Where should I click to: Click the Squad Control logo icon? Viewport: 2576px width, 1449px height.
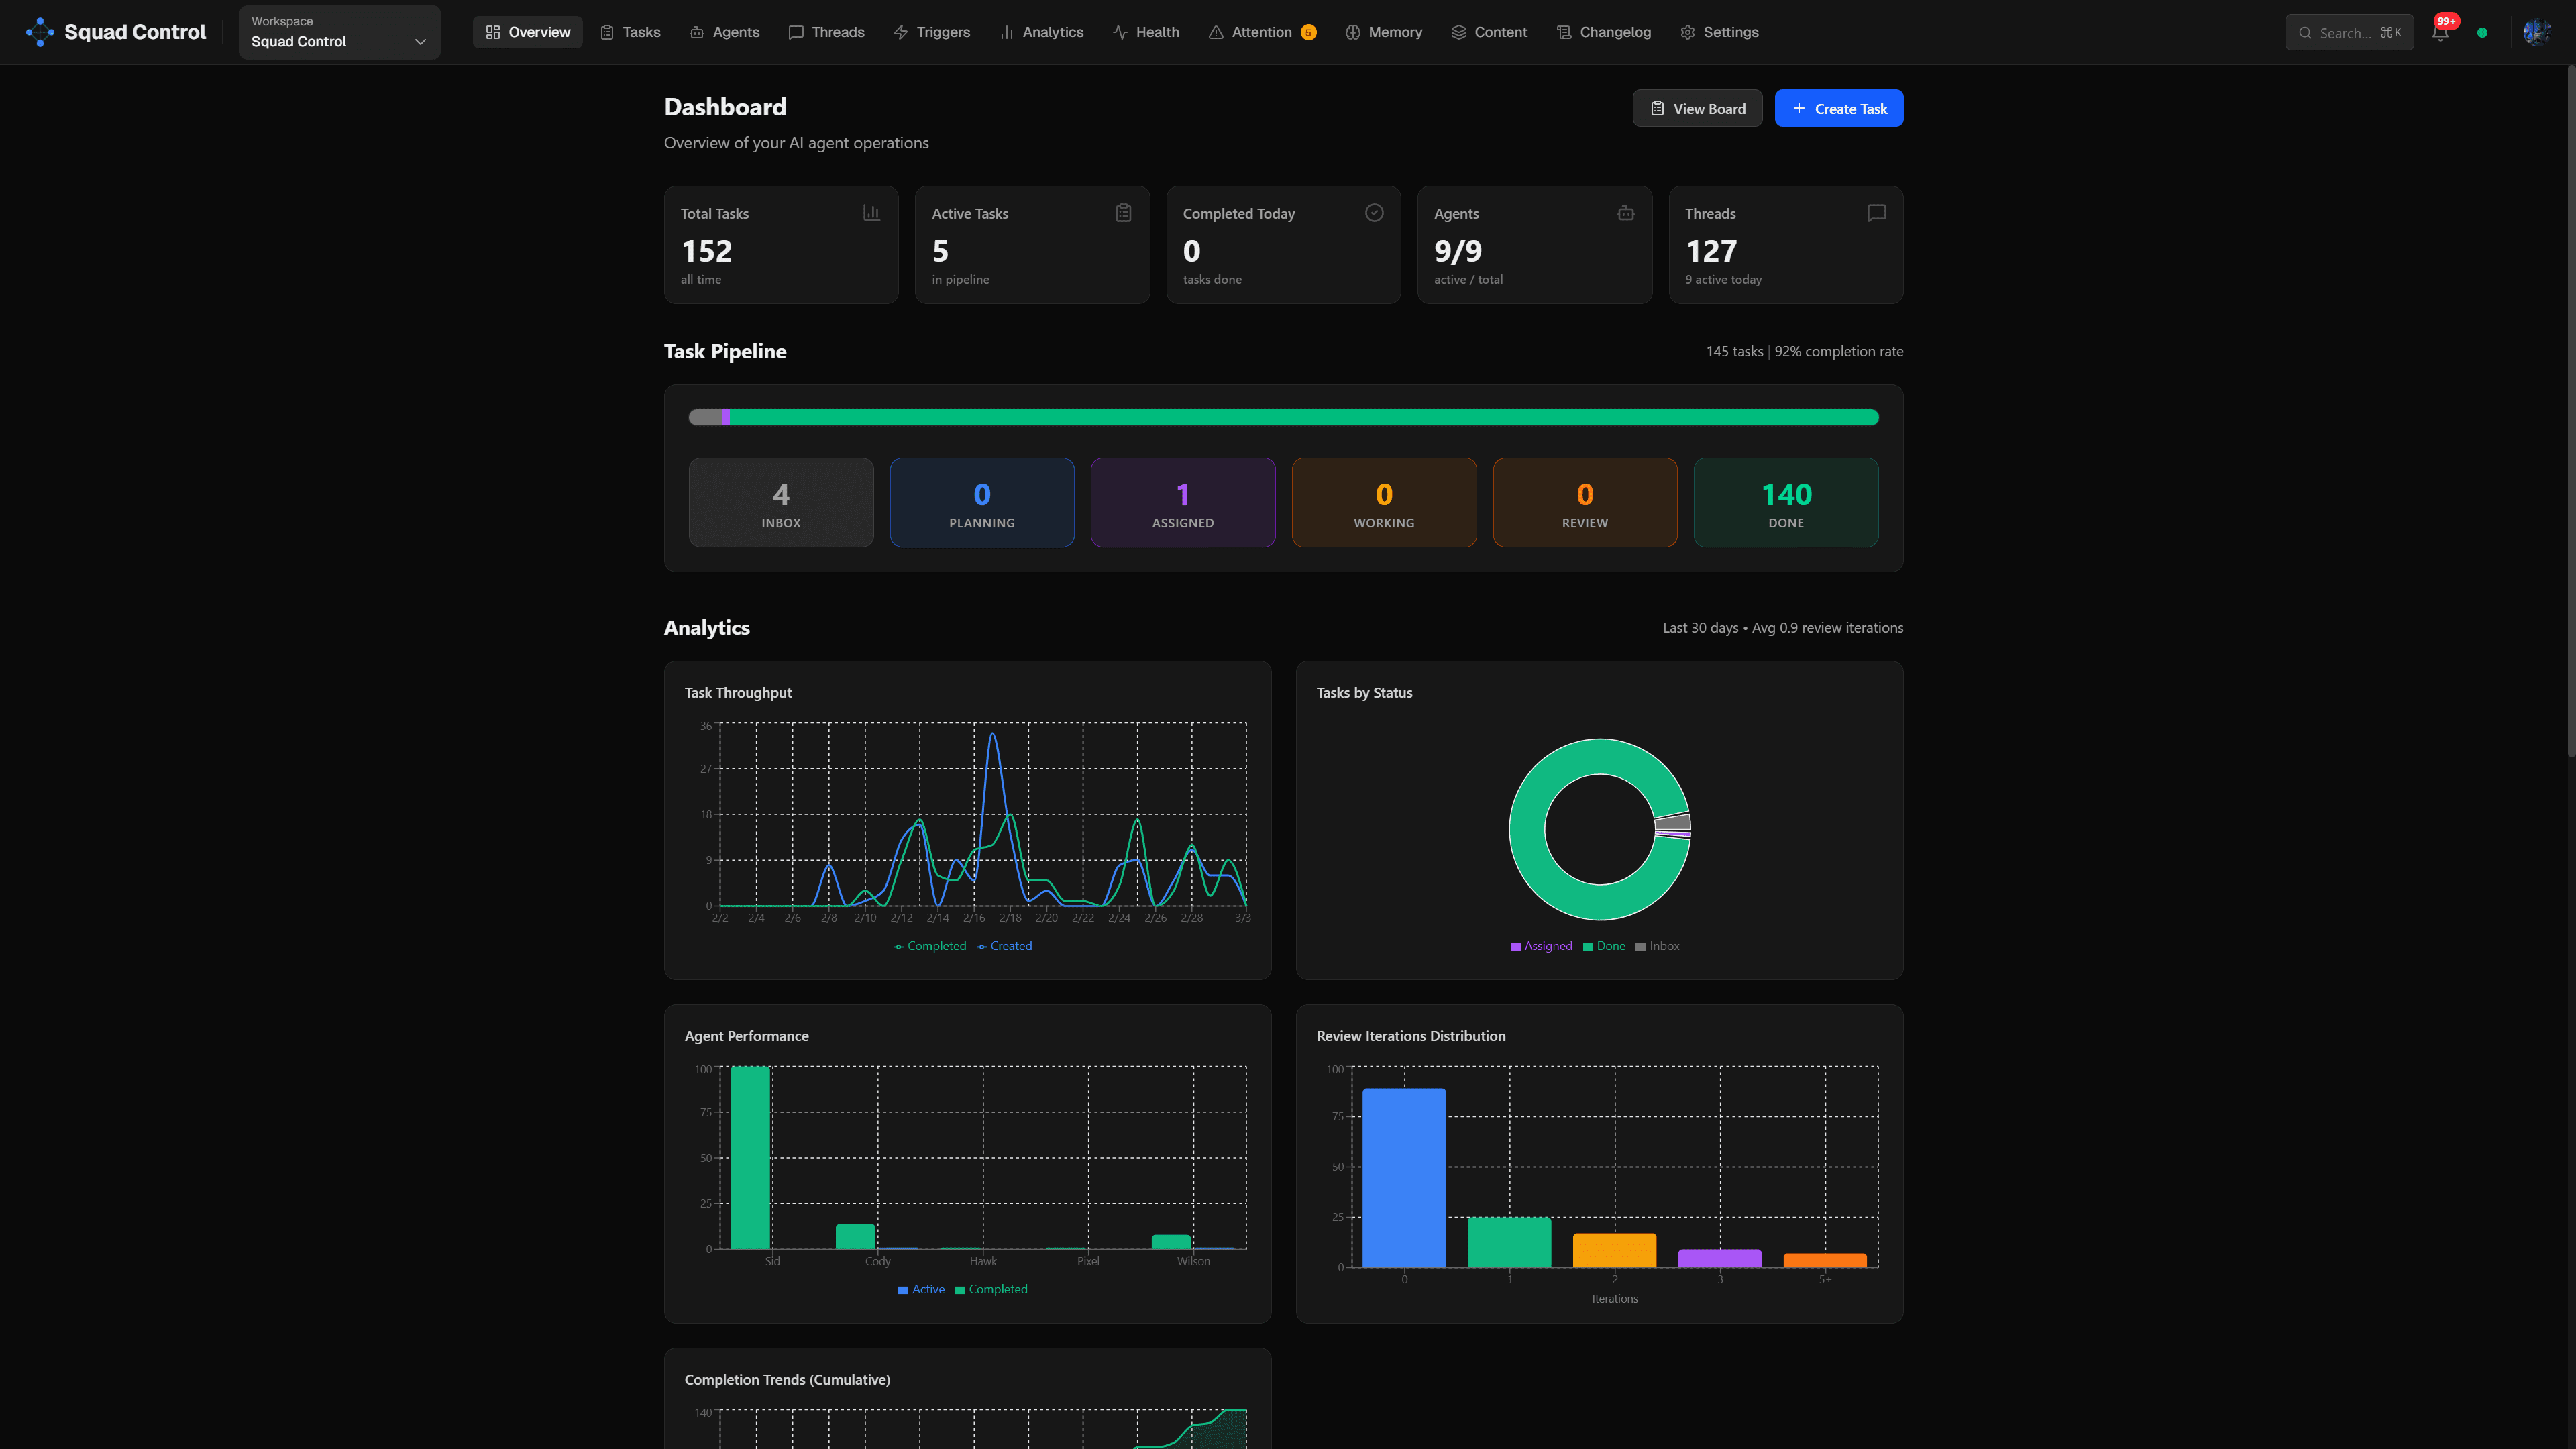pyautogui.click(x=40, y=31)
